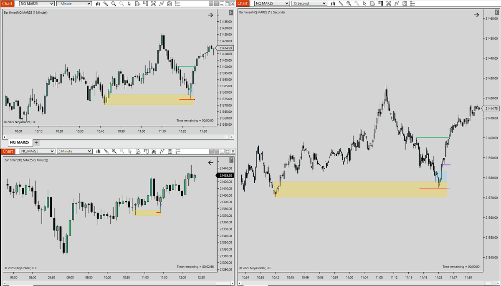Zoom out on the 1-Minute chart
The width and height of the screenshot is (501, 286).
click(122, 3)
